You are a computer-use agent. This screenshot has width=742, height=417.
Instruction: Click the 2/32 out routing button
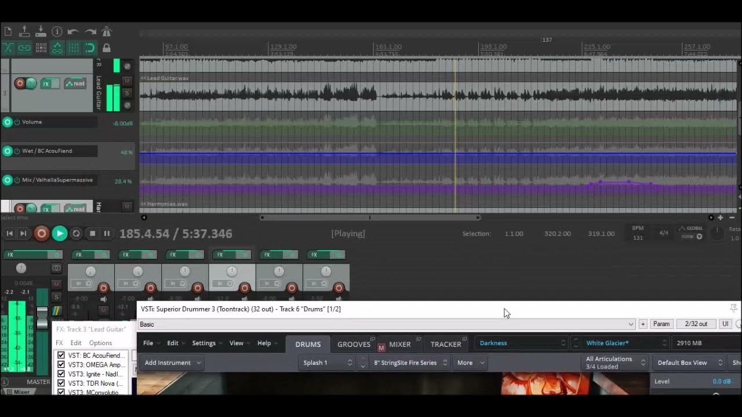696,324
